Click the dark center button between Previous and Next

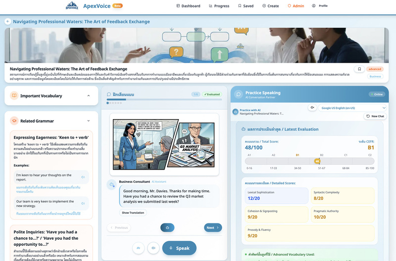click(167, 227)
